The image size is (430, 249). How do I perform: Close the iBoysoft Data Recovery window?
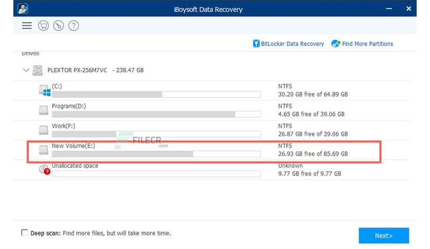point(408,9)
